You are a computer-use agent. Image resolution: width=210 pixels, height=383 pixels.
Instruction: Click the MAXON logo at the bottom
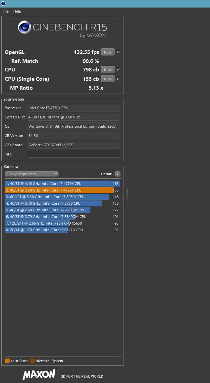coord(39,374)
